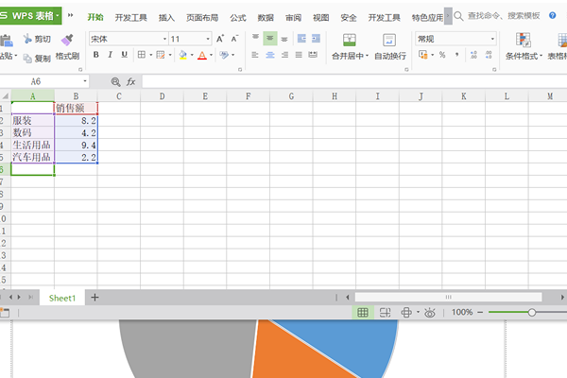Increase font size with A+ icon
567x378 pixels.
220,39
